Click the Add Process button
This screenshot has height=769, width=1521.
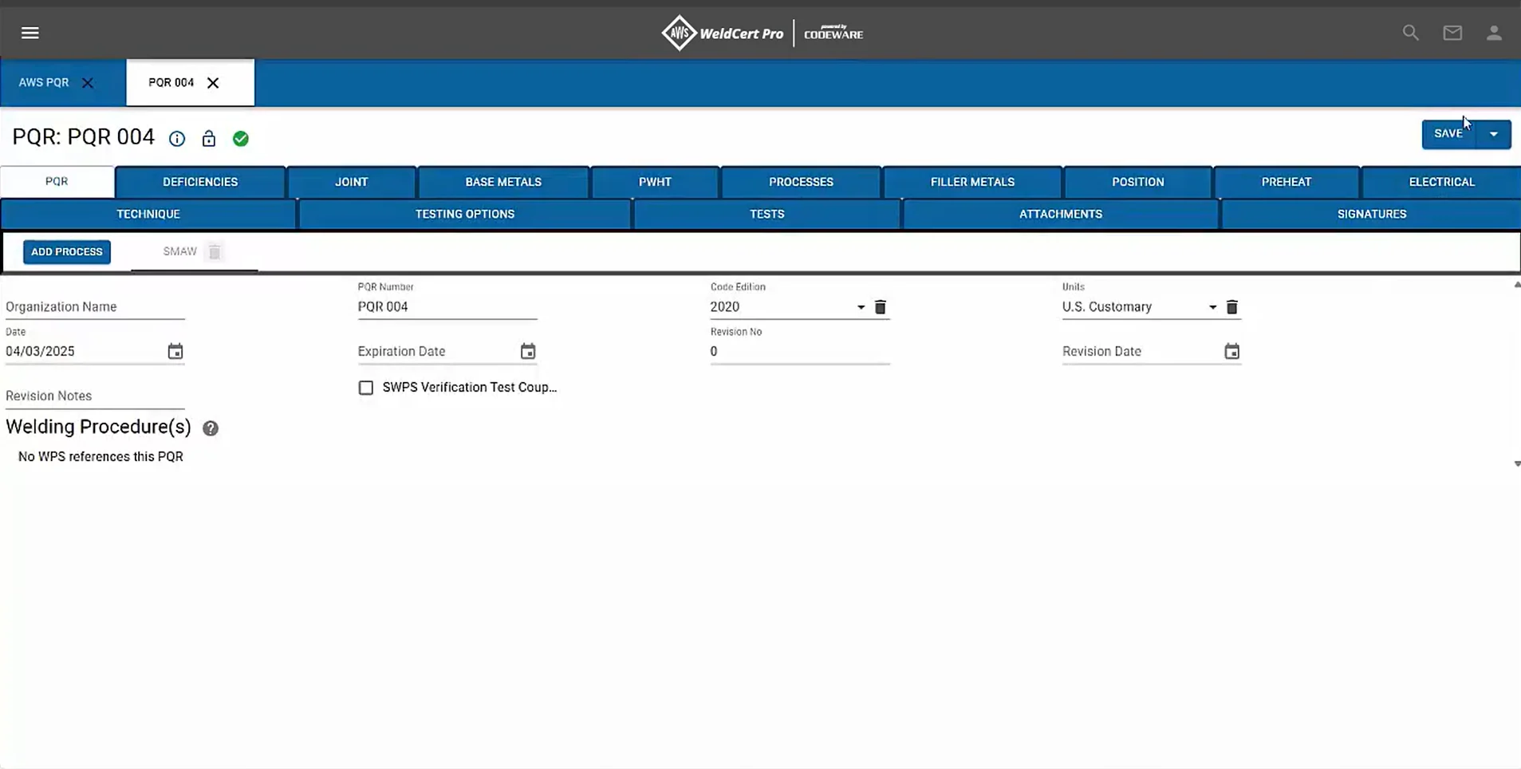[67, 252]
